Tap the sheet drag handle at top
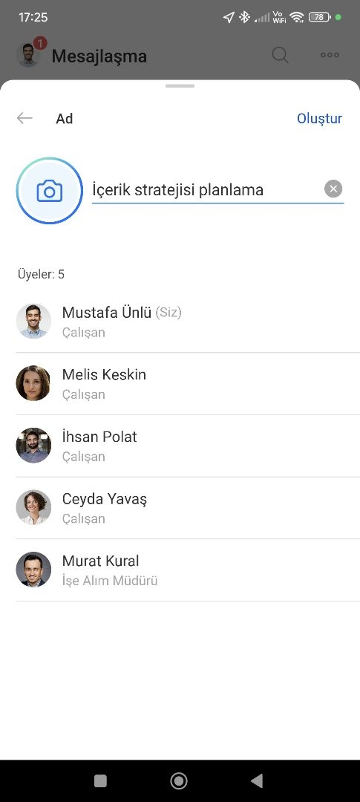The width and height of the screenshot is (360, 802). pos(180,86)
